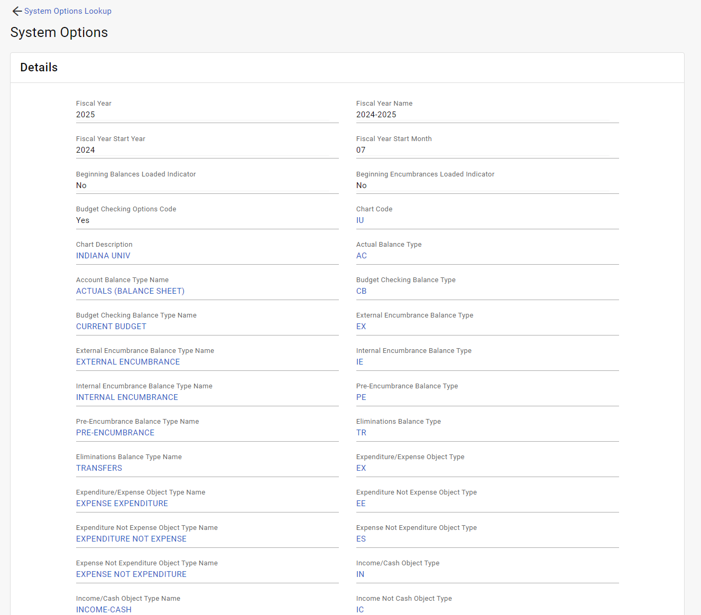The image size is (701, 615).
Task: Open EX under External Encumbrance Balance Type
Action: (x=361, y=327)
